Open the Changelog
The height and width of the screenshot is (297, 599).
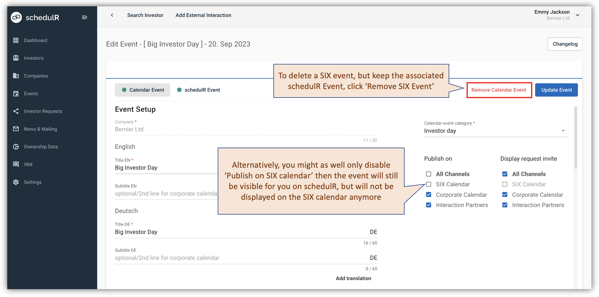pyautogui.click(x=565, y=44)
